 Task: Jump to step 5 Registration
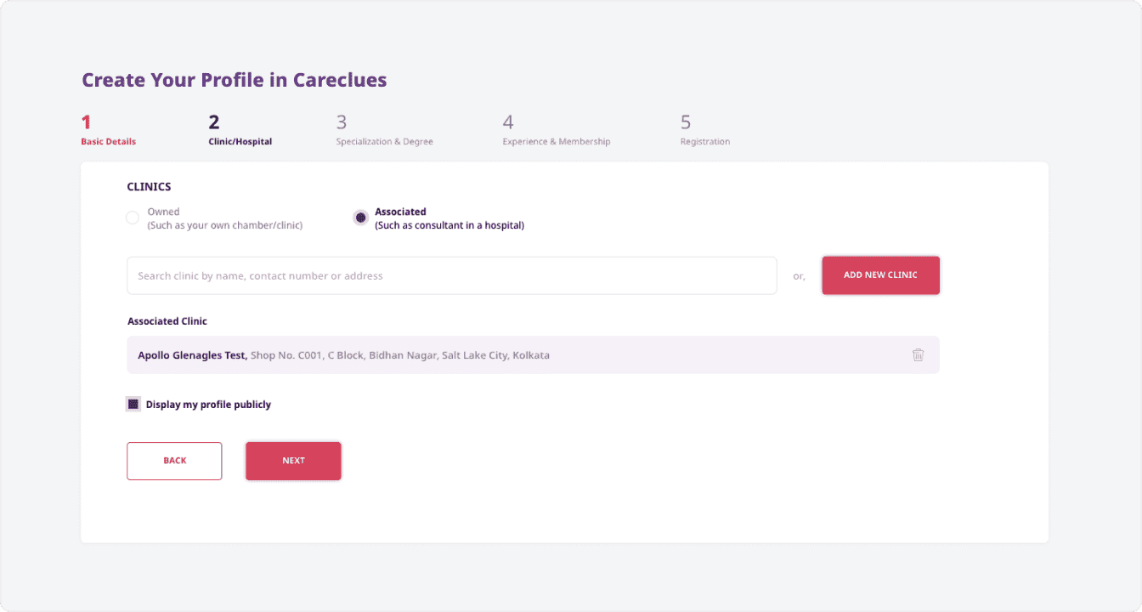704,131
